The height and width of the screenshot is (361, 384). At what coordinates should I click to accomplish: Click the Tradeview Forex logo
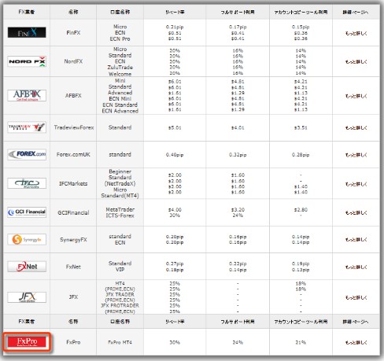(27, 127)
